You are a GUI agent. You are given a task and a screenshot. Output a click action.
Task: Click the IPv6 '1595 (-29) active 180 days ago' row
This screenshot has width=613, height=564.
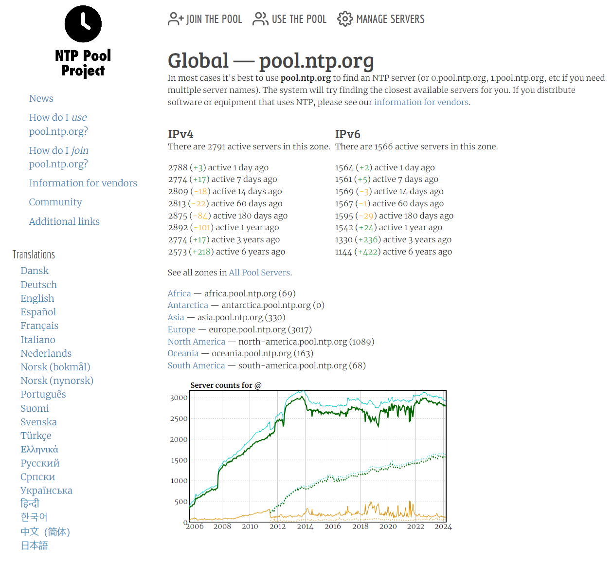click(x=394, y=216)
